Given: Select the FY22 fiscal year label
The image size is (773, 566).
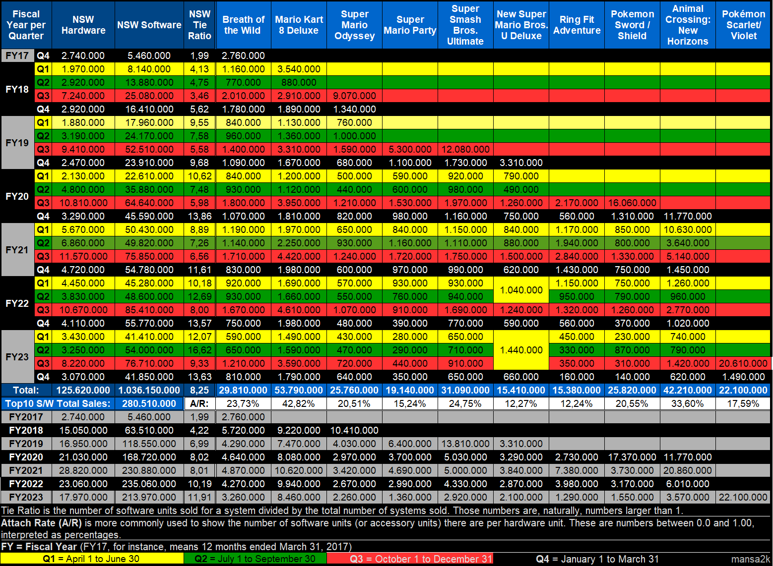Looking at the screenshot, I should click(x=17, y=303).
